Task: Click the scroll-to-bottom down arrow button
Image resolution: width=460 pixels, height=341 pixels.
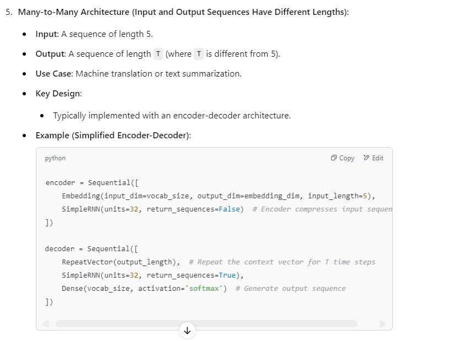Action: [187, 331]
